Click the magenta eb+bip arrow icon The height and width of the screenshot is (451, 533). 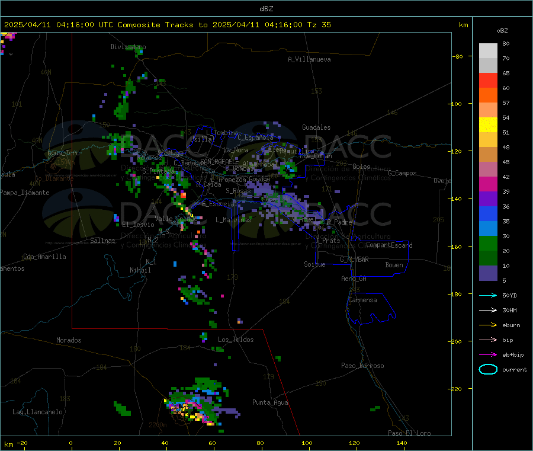488,354
